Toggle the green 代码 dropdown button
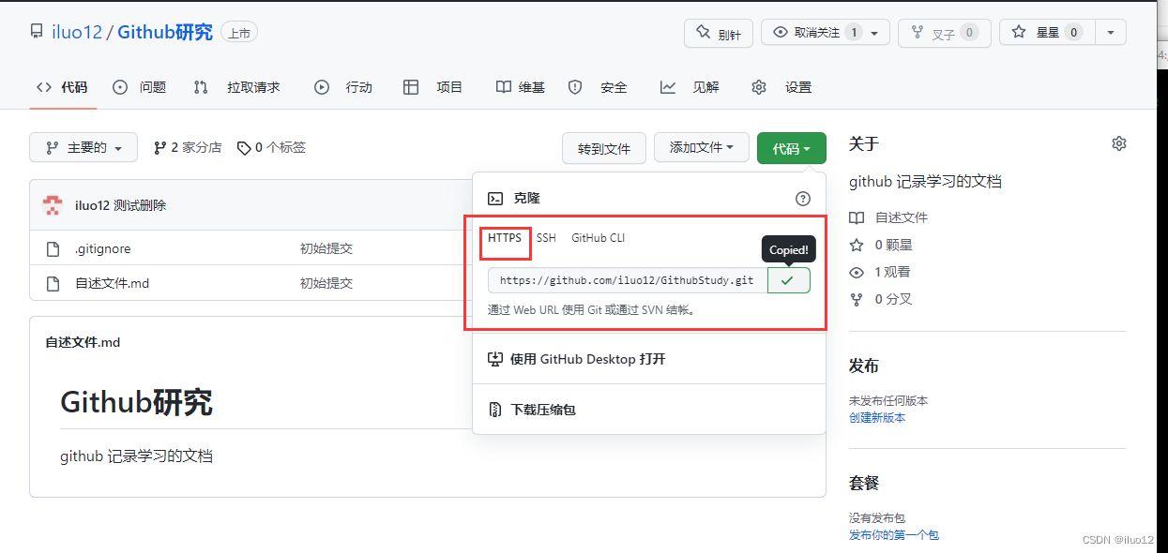This screenshot has height=553, width=1168. (x=792, y=148)
